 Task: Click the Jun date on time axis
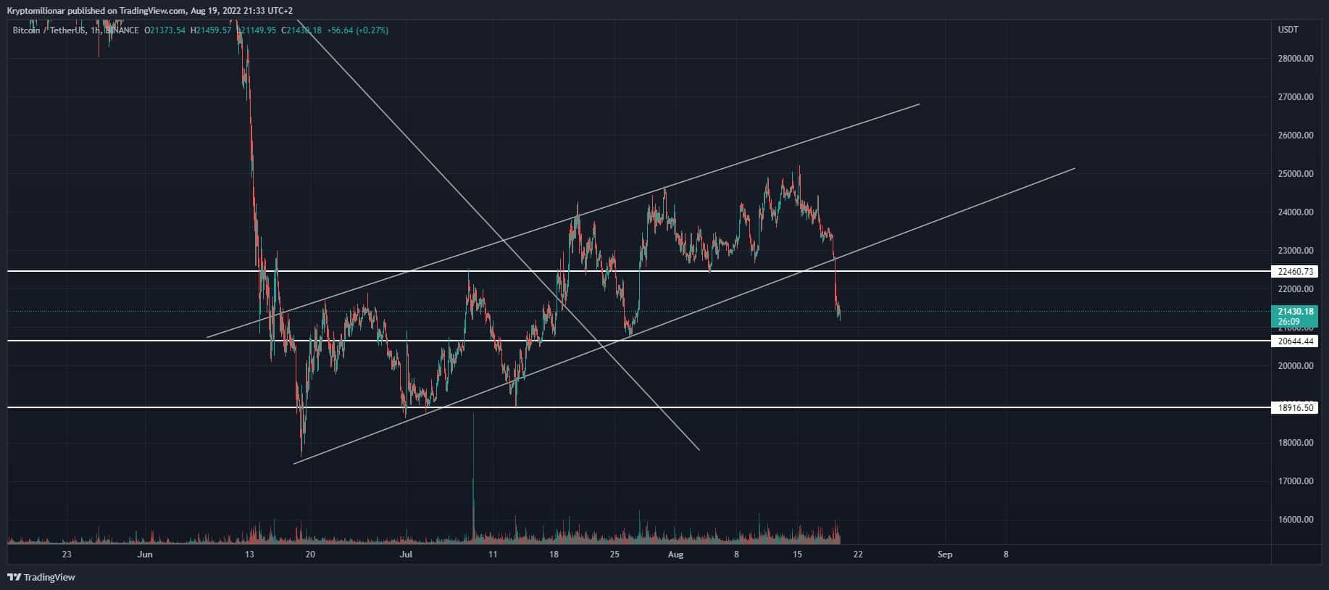pos(145,554)
